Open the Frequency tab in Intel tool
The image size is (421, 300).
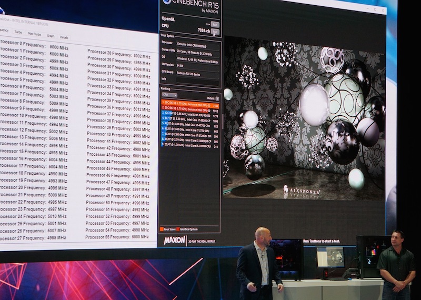pyautogui.click(x=4, y=31)
